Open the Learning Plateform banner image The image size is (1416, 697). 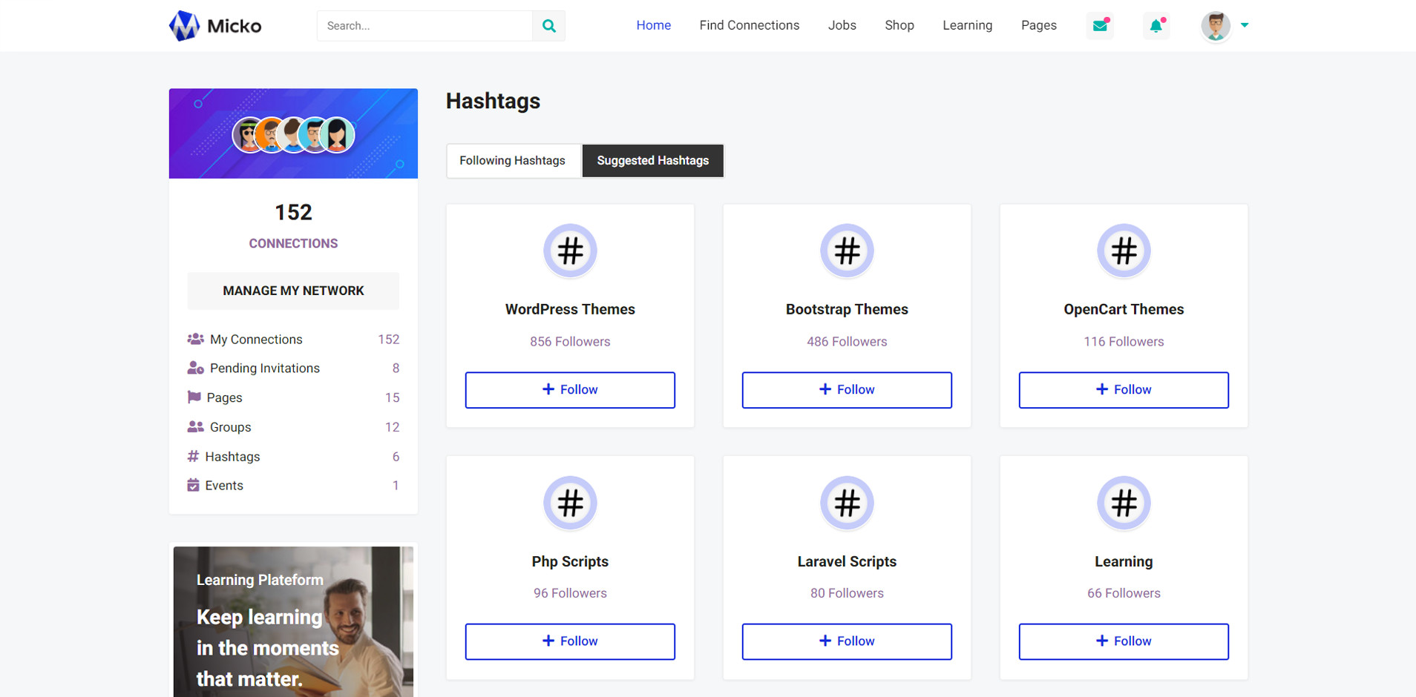click(293, 621)
